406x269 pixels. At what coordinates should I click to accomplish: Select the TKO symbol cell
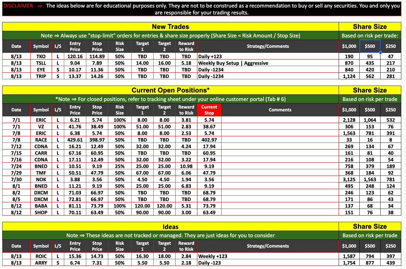(x=41, y=57)
